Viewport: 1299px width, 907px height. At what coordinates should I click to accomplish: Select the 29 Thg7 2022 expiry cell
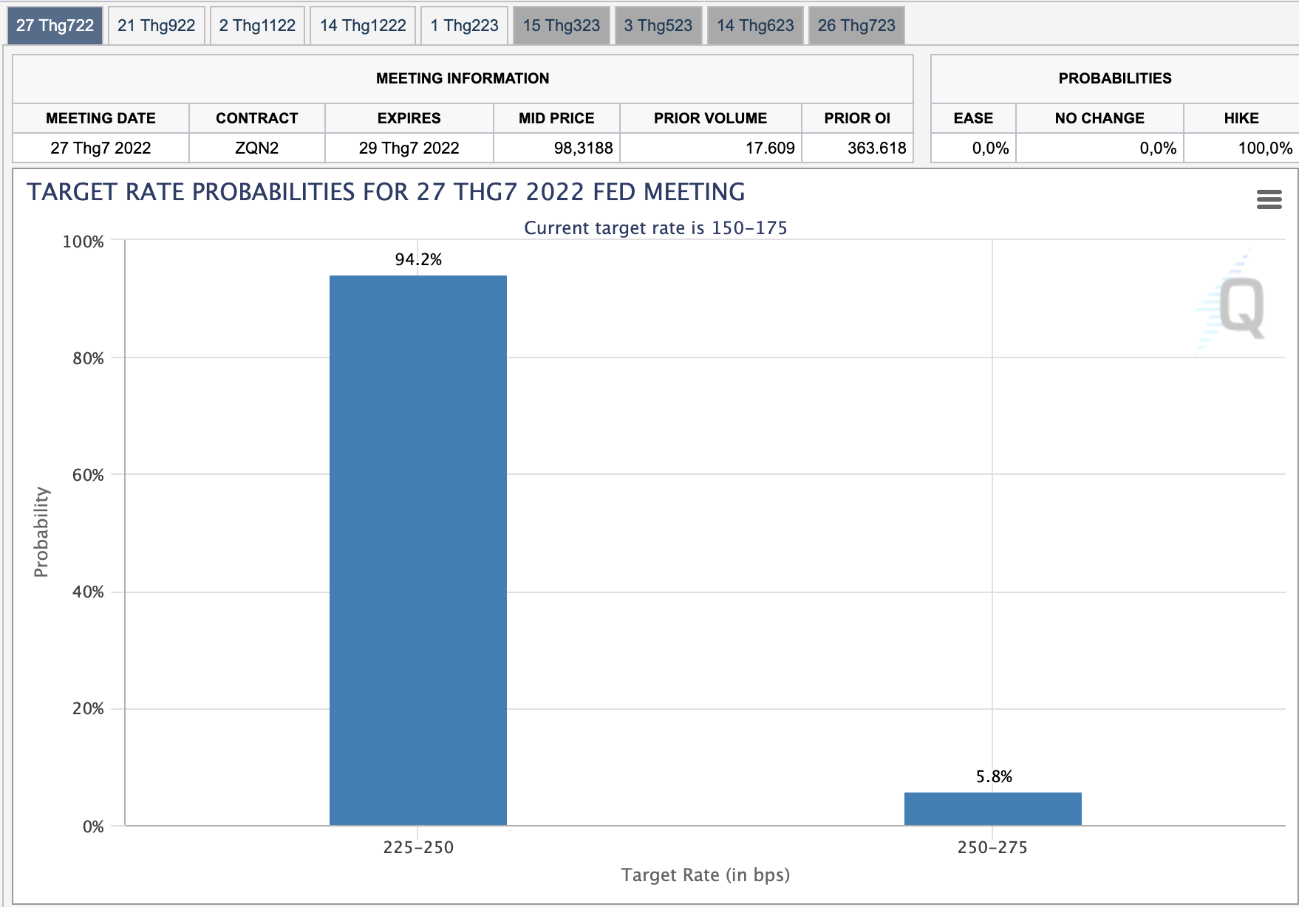click(409, 148)
